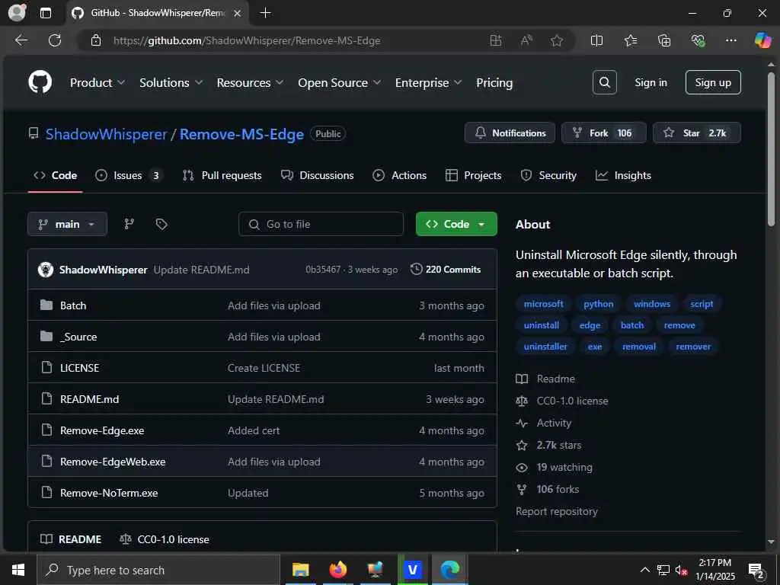Show hidden system tray icons
The height and width of the screenshot is (585, 780).
coord(644,570)
